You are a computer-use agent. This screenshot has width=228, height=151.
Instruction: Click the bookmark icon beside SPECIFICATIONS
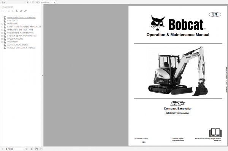[5, 39]
